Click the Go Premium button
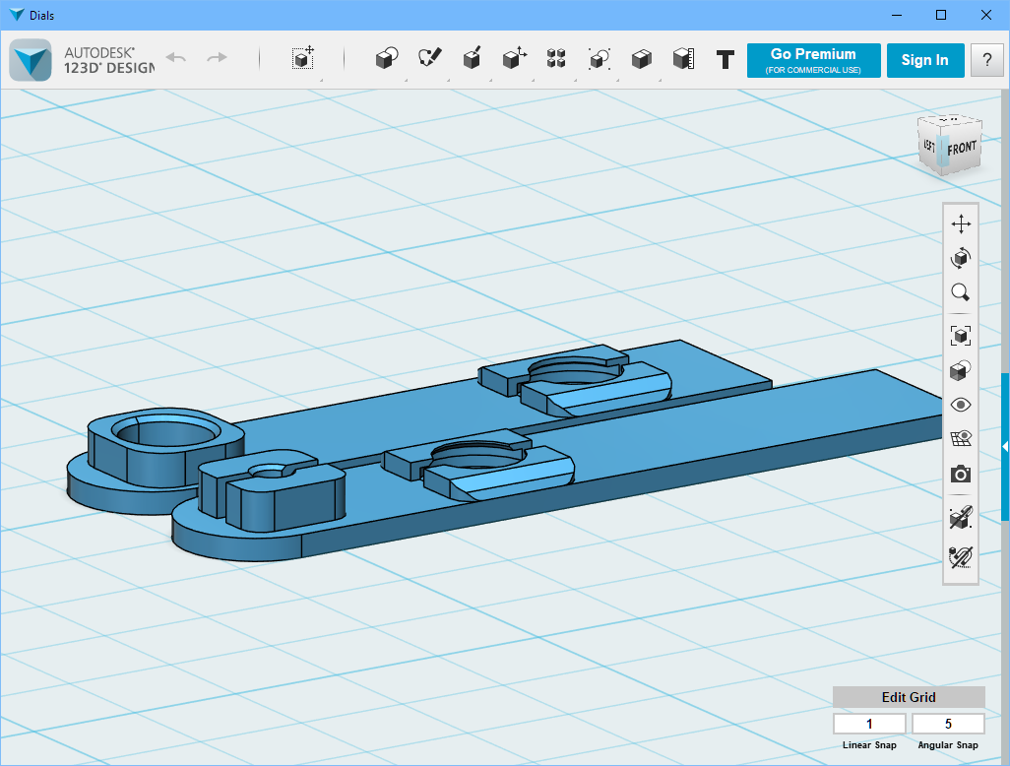This screenshot has height=766, width=1010. coord(813,60)
